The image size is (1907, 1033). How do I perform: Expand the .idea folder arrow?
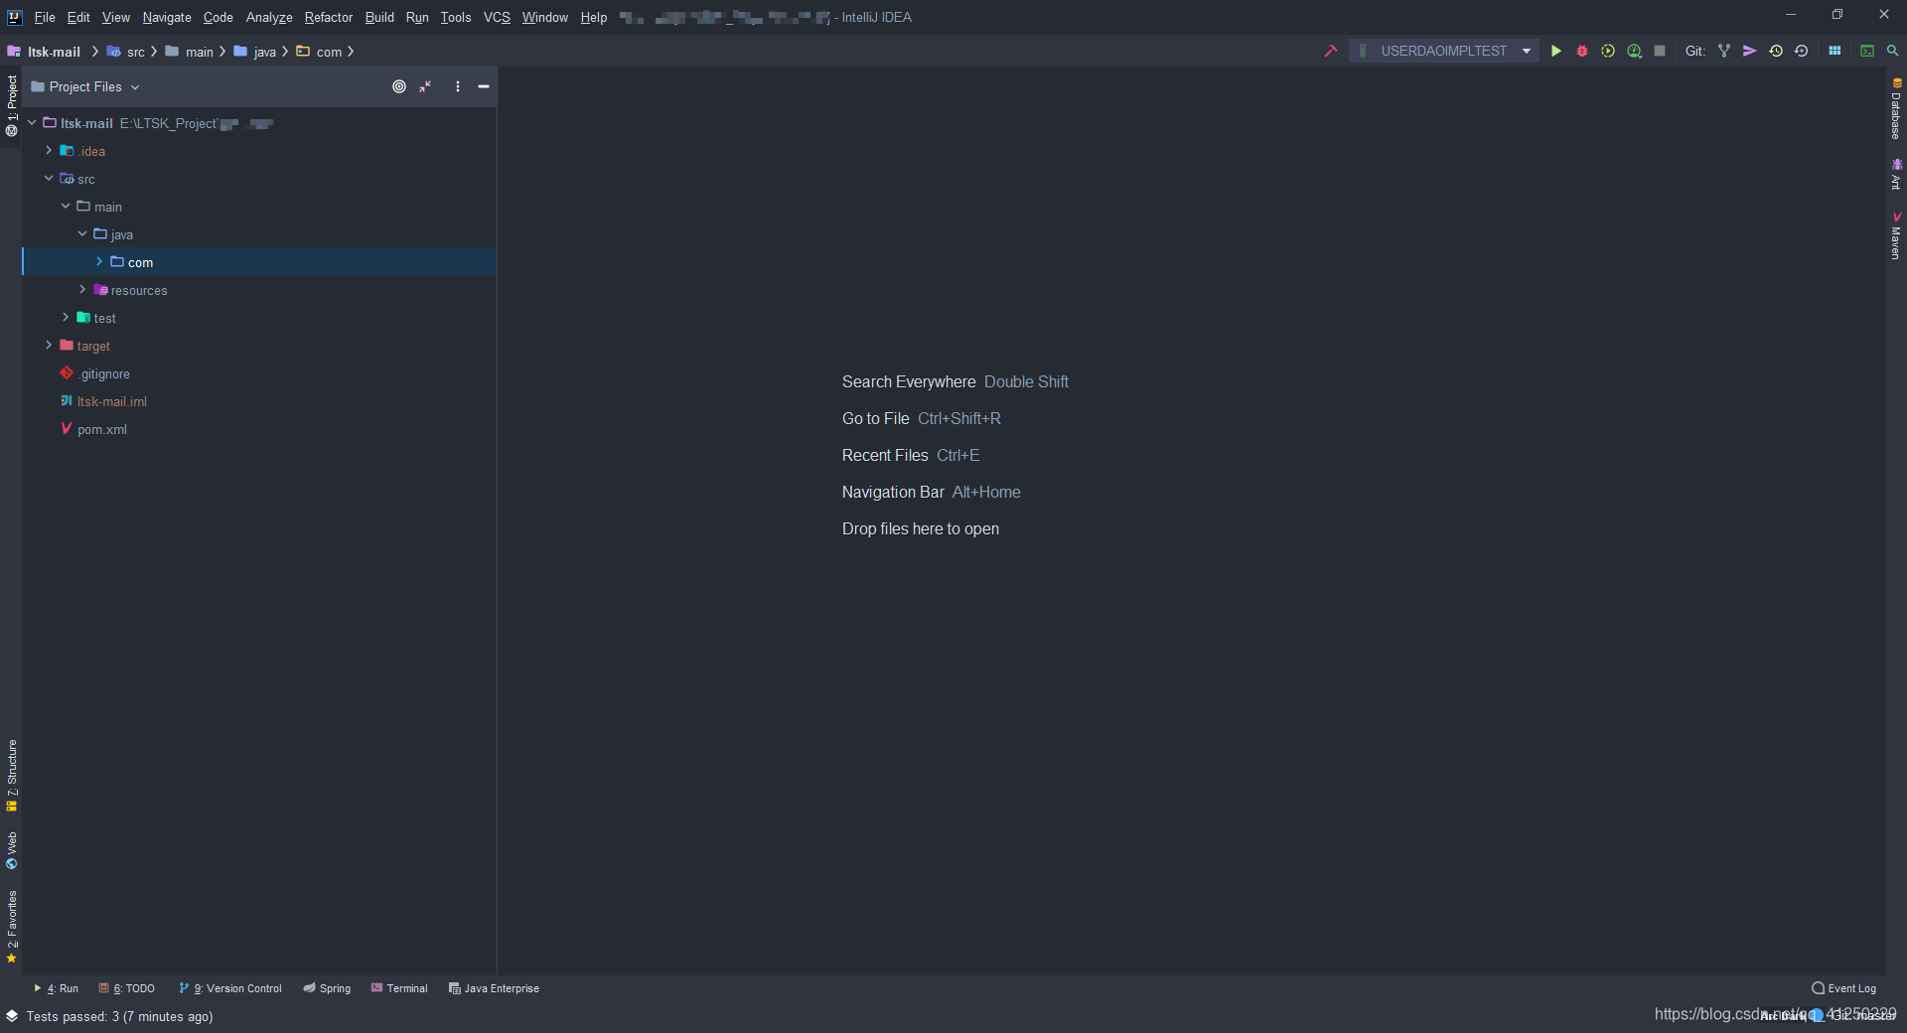pos(49,150)
